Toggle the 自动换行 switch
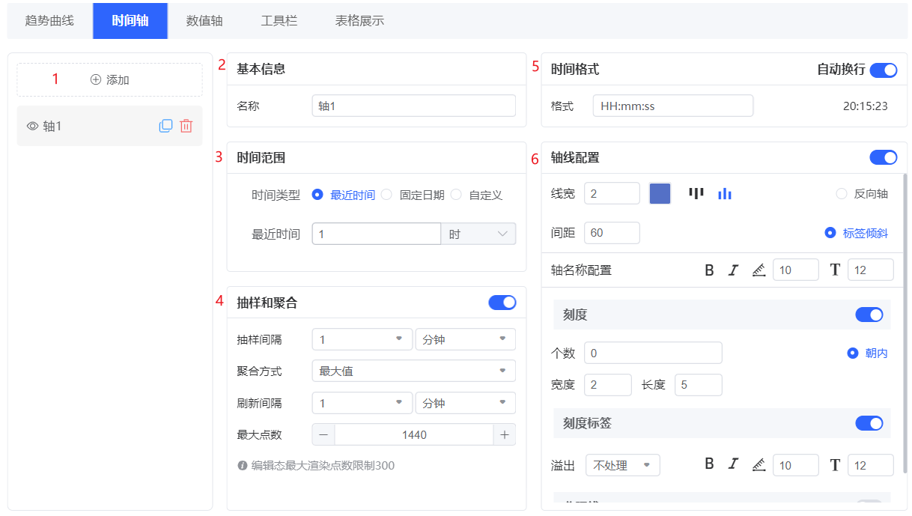912x516 pixels. (x=884, y=70)
